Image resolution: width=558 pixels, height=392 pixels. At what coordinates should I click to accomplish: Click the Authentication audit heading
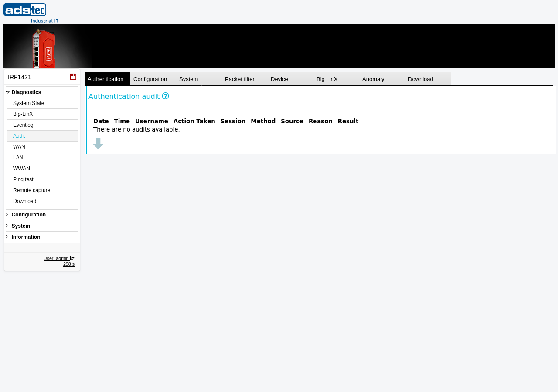(x=124, y=96)
